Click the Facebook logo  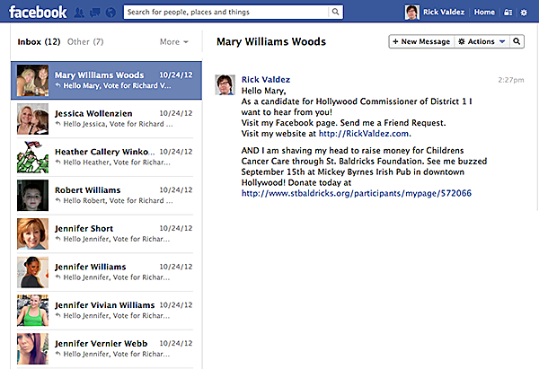tap(38, 12)
